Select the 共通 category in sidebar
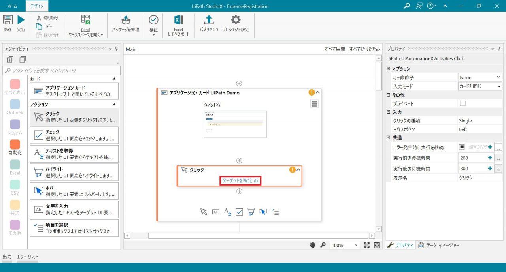Screen dimensions: 506x272 pos(15,208)
